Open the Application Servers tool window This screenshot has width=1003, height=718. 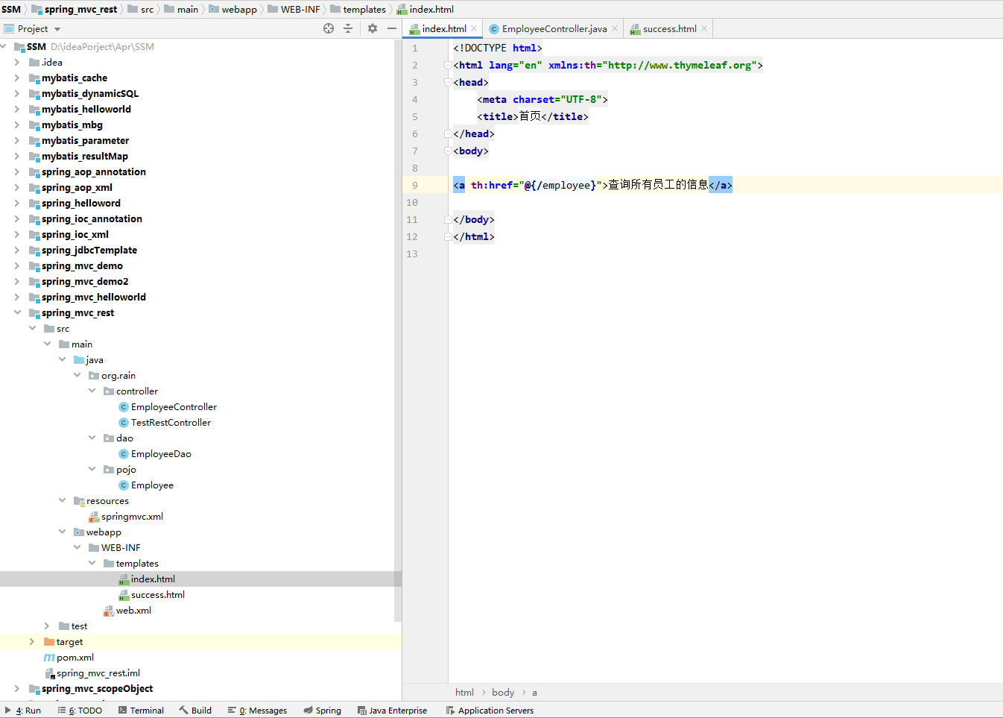pos(490,711)
